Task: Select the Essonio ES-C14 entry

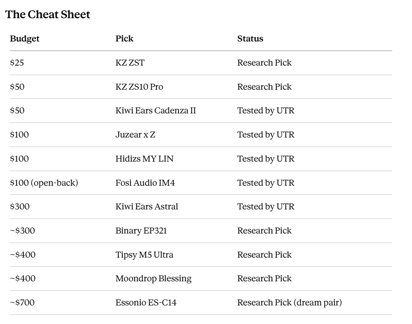Action: (146, 303)
